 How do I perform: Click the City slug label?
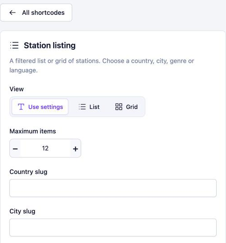pyautogui.click(x=22, y=211)
